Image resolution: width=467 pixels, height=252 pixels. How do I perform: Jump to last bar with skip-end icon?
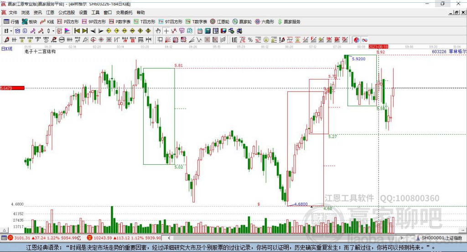(85, 31)
